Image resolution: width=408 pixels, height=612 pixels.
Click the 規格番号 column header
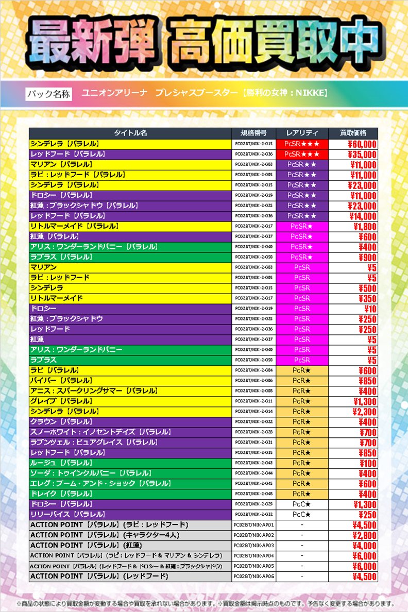[x=254, y=133]
